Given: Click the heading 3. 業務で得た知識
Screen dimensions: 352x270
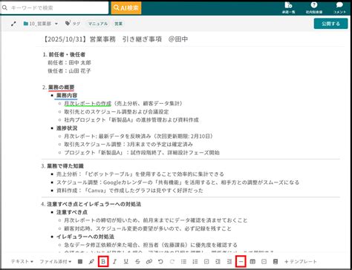Looking at the screenshot, I should [62, 166].
